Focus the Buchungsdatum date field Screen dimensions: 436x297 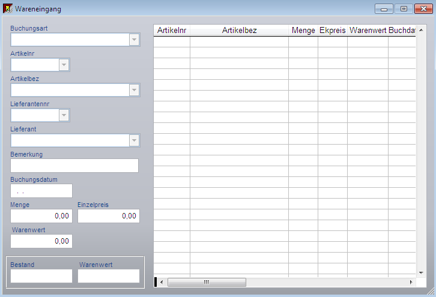pyautogui.click(x=41, y=191)
